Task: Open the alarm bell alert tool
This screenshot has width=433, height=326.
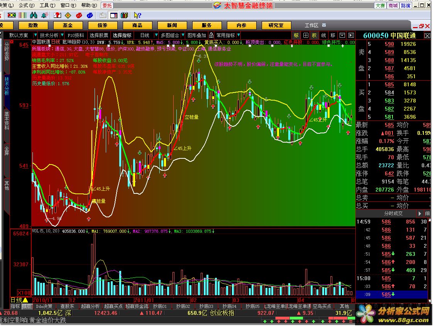Action: point(44,15)
